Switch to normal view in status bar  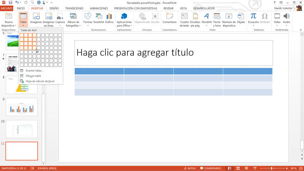(229, 168)
